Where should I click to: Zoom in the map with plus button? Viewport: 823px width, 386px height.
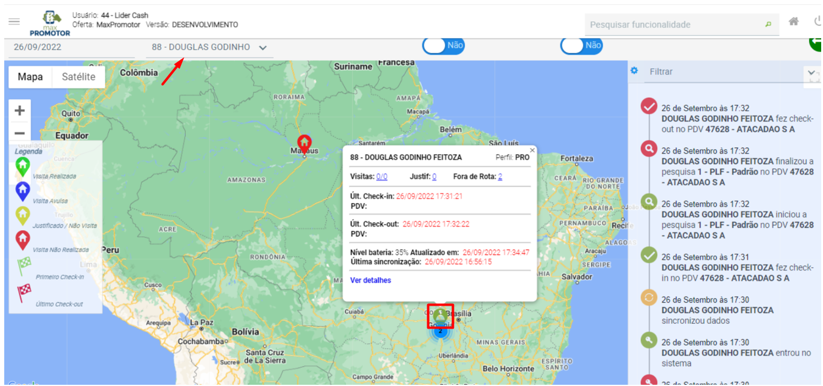point(19,111)
